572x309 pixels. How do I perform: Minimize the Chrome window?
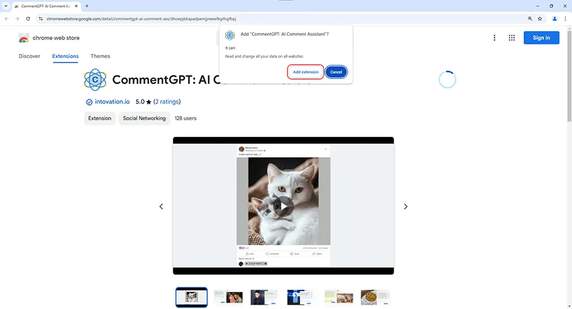coord(537,6)
